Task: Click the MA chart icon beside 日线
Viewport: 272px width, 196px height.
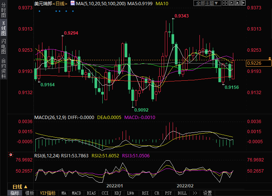Action: [x=73, y=3]
